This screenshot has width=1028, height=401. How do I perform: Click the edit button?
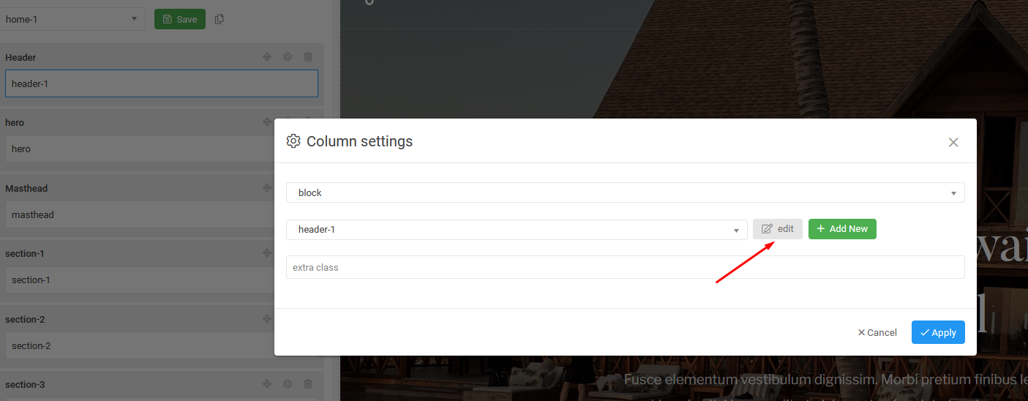(778, 229)
